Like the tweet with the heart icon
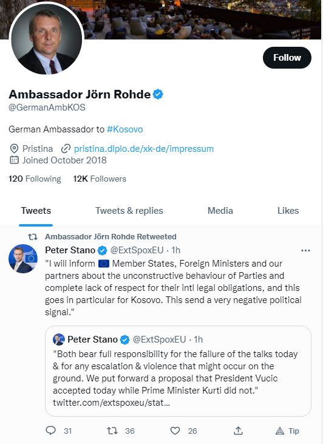323x444 pixels. (x=175, y=431)
